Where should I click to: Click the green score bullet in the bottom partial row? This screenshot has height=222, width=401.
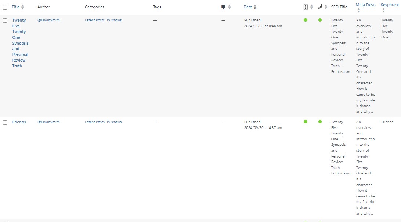click(x=306, y=221)
